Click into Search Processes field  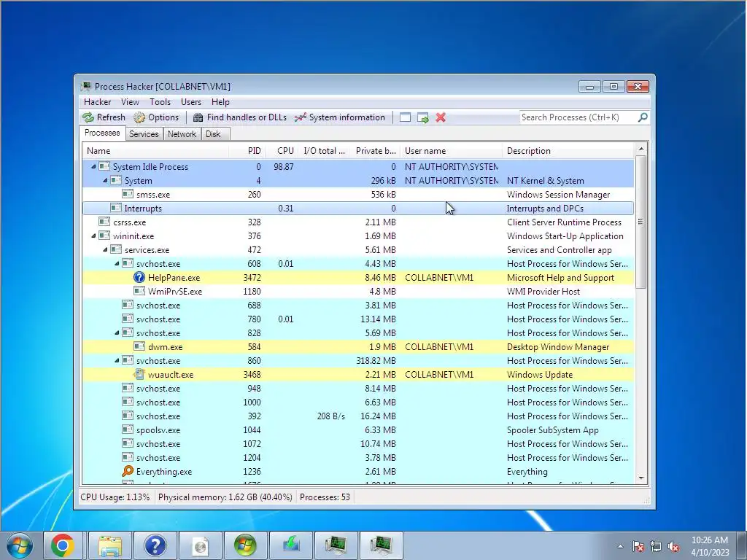coord(578,117)
